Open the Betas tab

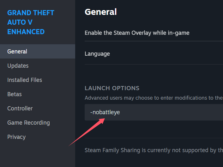[38, 94]
